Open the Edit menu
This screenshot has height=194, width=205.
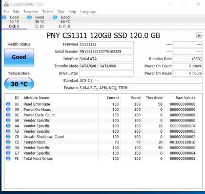[x=16, y=12]
